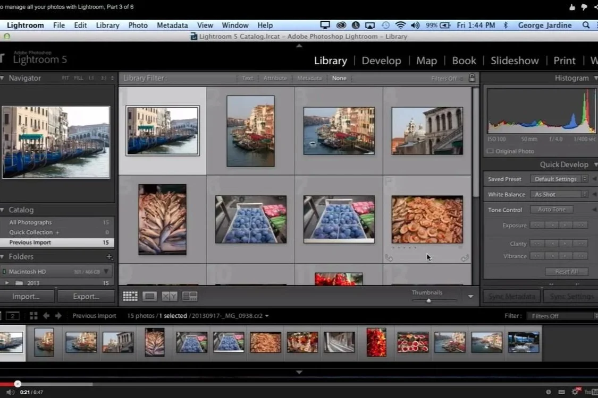Click the video thumbs up icon

click(572, 7)
